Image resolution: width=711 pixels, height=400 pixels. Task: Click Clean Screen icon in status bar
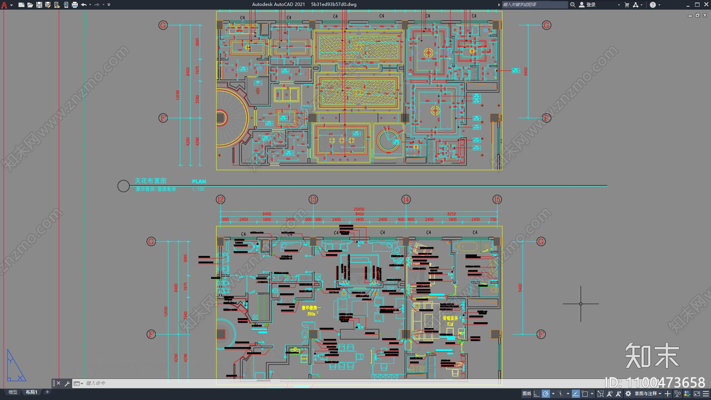[697, 394]
